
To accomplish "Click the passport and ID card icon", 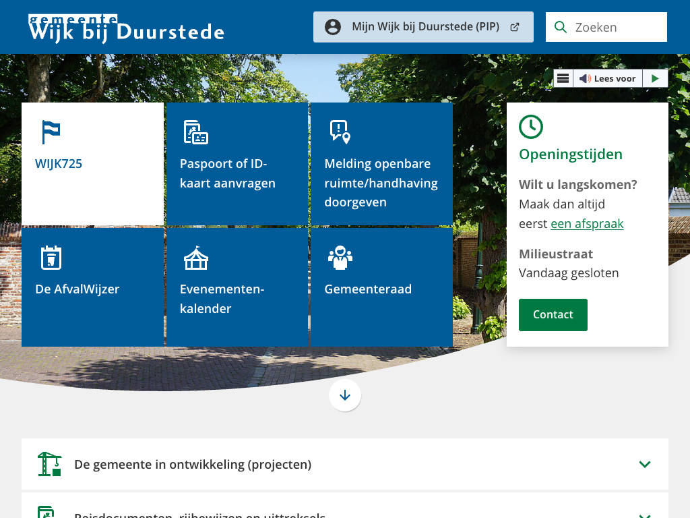I will click(196, 132).
